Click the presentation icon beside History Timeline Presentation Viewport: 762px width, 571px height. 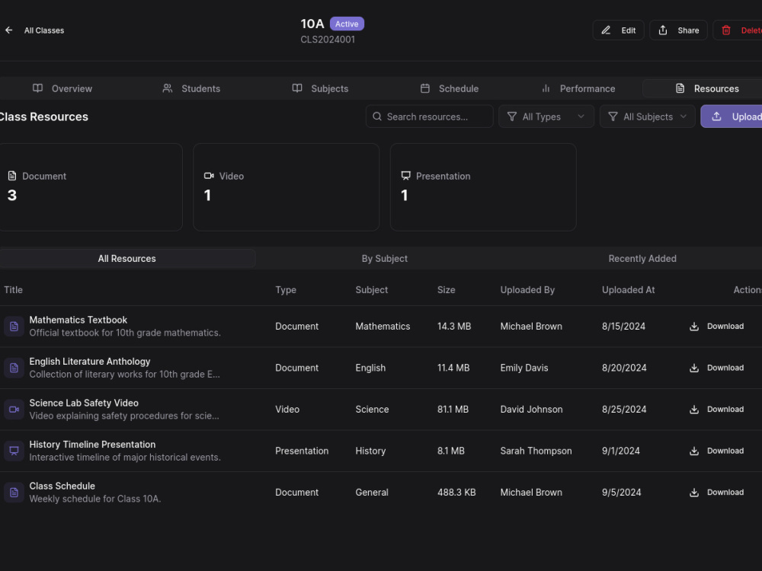[14, 451]
